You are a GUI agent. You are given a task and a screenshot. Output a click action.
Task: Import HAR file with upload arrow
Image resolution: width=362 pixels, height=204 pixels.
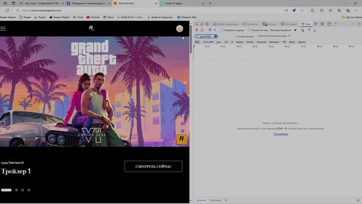309,30
